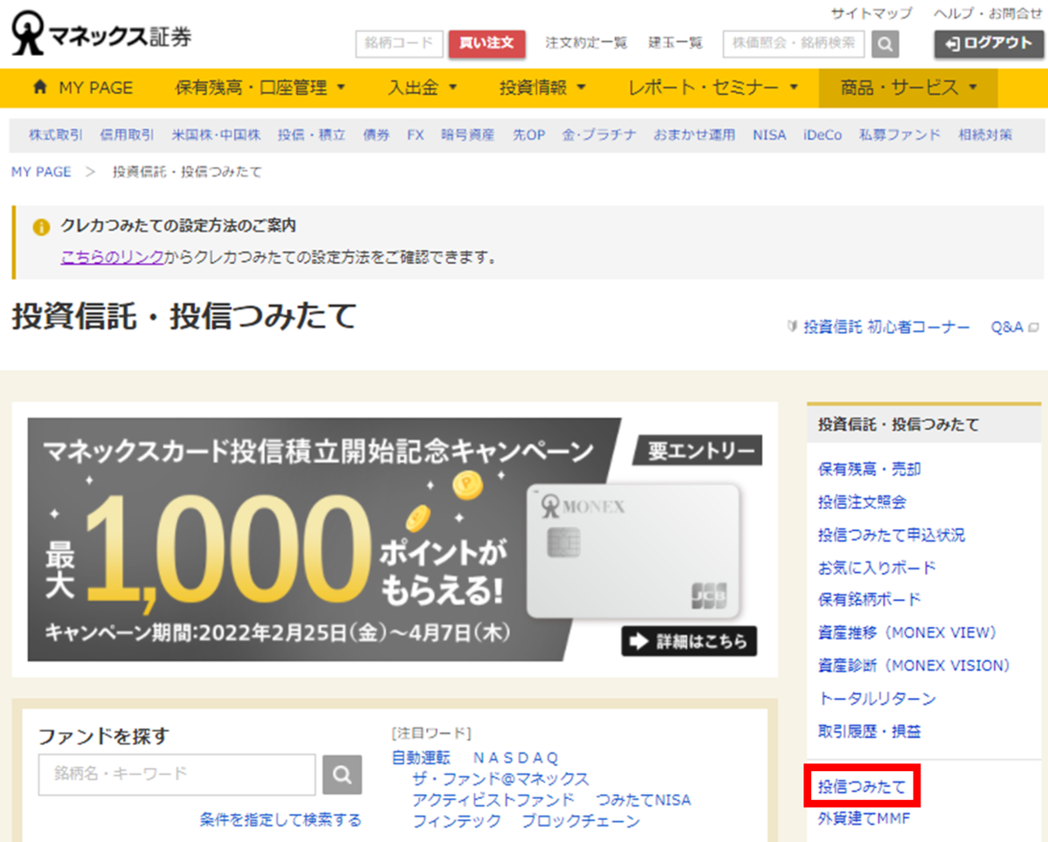
Task: Expand 商品・サービス menu
Action: (908, 87)
